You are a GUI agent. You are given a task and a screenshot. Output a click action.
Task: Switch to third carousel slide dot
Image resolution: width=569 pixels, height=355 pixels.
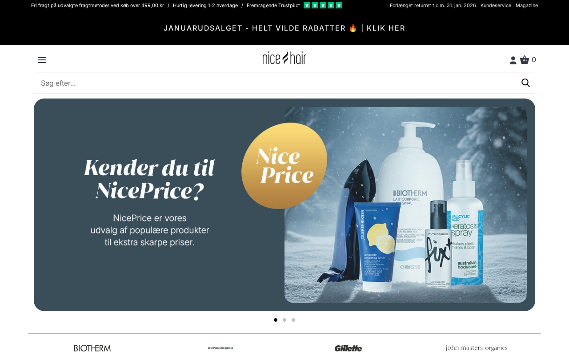pos(293,320)
